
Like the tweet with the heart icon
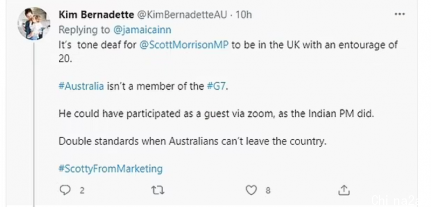tap(251, 190)
